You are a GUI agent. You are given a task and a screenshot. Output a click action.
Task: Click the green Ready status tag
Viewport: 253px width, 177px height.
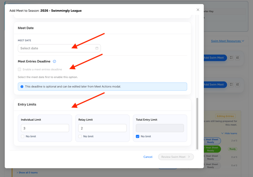pyautogui.click(x=233, y=149)
